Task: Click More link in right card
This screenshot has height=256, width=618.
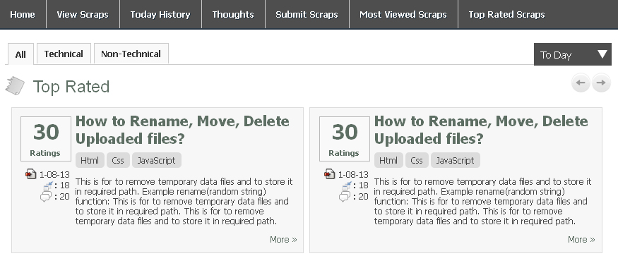Action: (581, 240)
